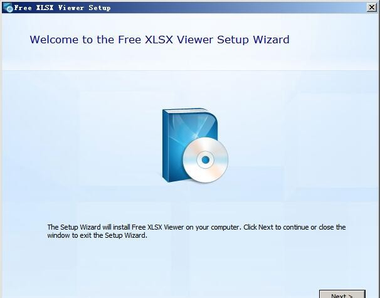Click the "Free XLSX Viewer Setup" title text
The height and width of the screenshot is (298, 380).
coord(62,8)
